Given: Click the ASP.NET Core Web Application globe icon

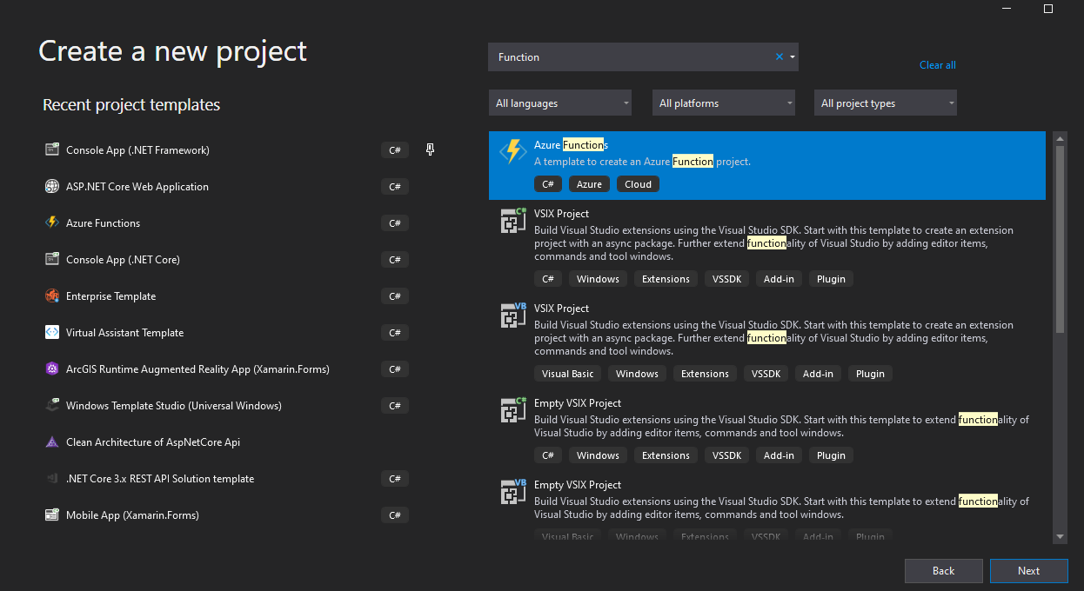Looking at the screenshot, I should pyautogui.click(x=52, y=186).
